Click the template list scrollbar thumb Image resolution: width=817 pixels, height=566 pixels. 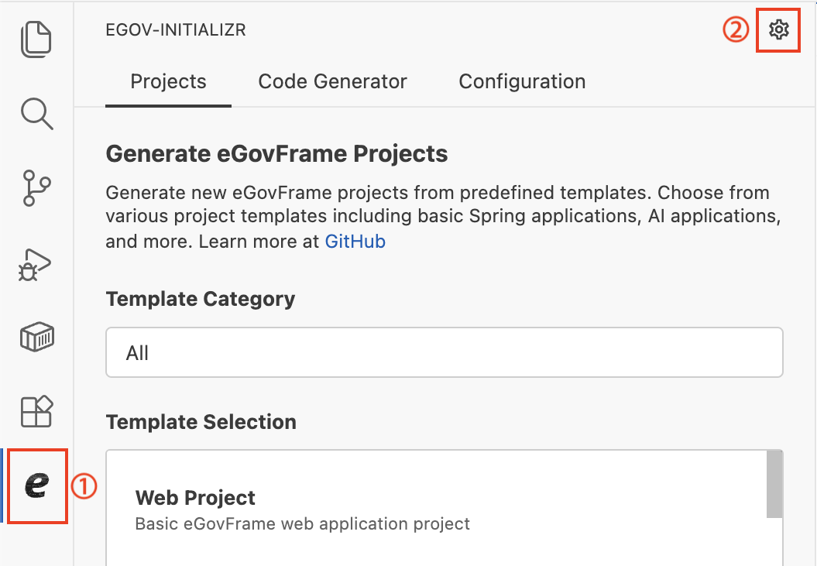[x=774, y=485]
